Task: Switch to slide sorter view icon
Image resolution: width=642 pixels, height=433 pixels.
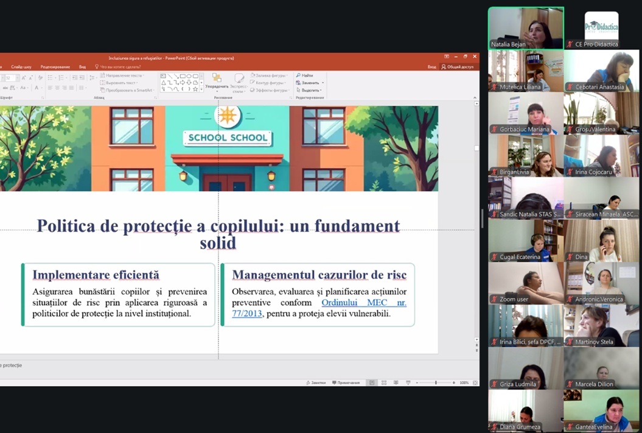Action: point(383,383)
